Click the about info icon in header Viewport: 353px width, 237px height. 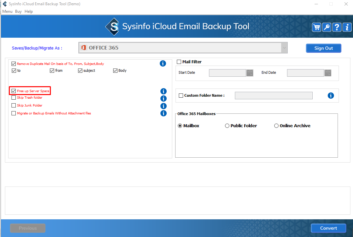[347, 27]
